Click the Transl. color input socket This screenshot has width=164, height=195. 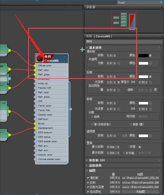[35, 106]
